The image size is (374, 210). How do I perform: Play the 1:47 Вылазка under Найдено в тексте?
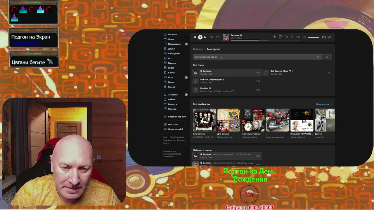tap(226, 156)
